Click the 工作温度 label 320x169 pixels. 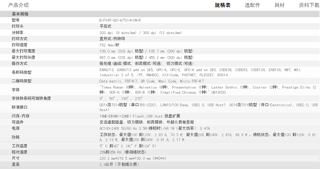coord(20,146)
